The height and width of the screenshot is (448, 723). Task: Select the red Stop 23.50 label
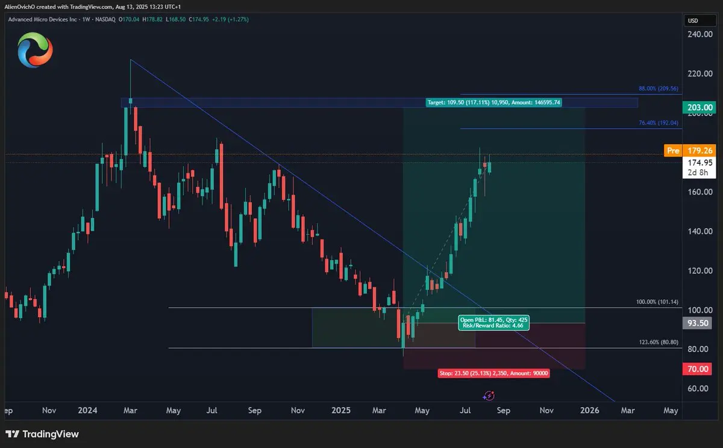point(493,373)
